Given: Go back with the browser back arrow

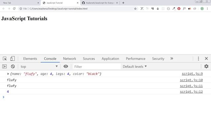Looking at the screenshot, I should (4, 9).
